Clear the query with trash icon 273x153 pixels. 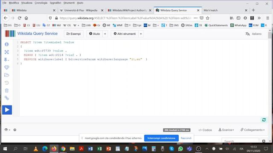tap(7, 91)
